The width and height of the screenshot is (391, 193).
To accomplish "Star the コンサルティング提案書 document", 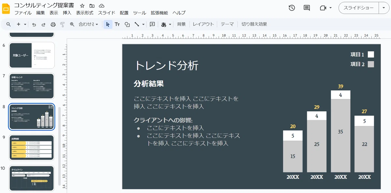I will [x=82, y=6].
